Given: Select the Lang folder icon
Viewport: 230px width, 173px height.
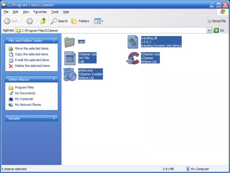Looking at the screenshot, I should click(69, 42).
